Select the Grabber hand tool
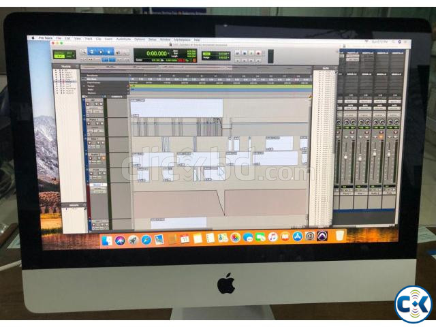The width and height of the screenshot is (436, 327). (109, 52)
